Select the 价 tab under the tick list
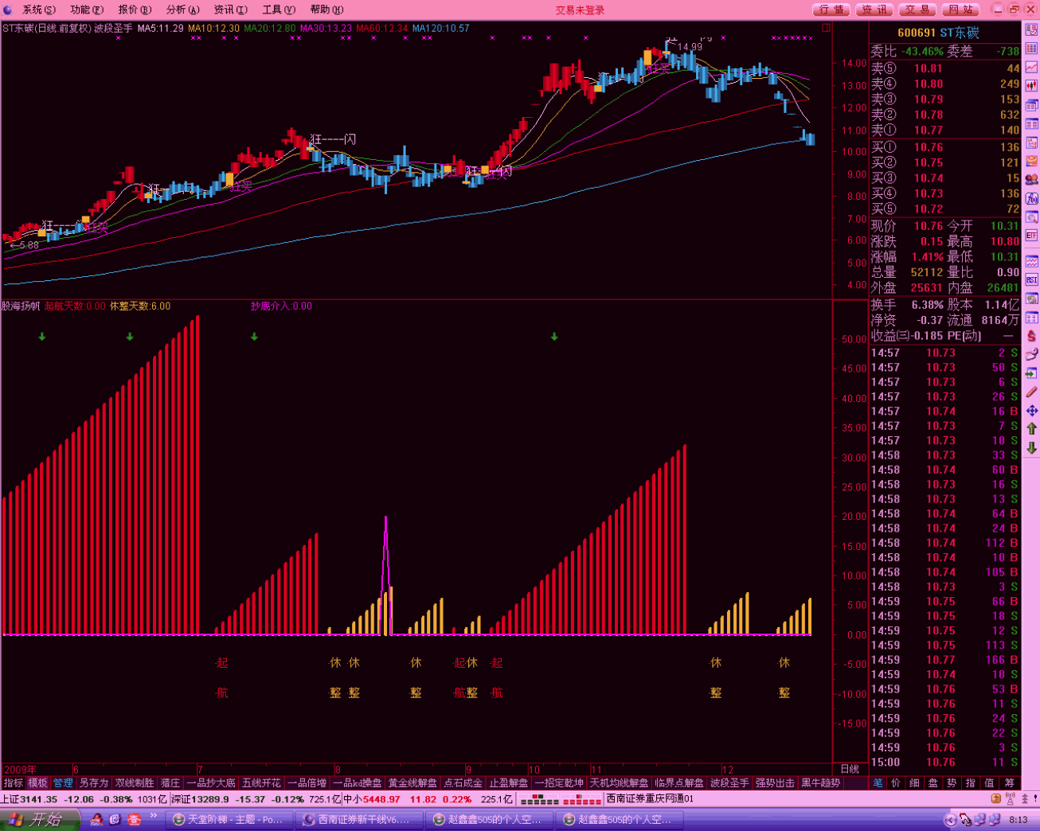 click(x=896, y=783)
